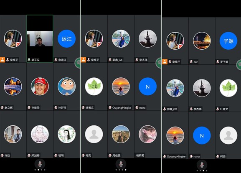Viewport: 241px width, 173px height.
Task: Select the muted mic icon beside 罗子嫄
Action: pos(218,62)
